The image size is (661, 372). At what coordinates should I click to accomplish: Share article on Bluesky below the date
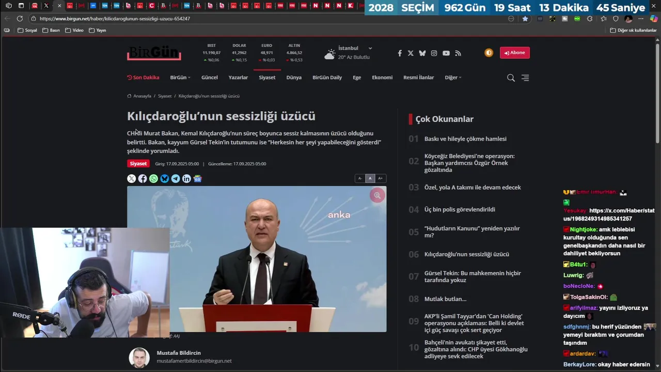point(165,179)
